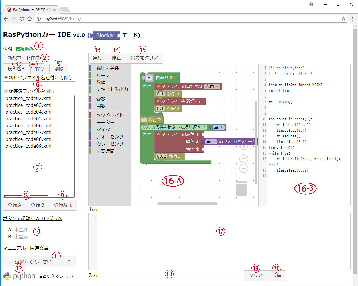
Task: Open the 前 photosensor position dropdown
Action: pyautogui.click(x=211, y=141)
